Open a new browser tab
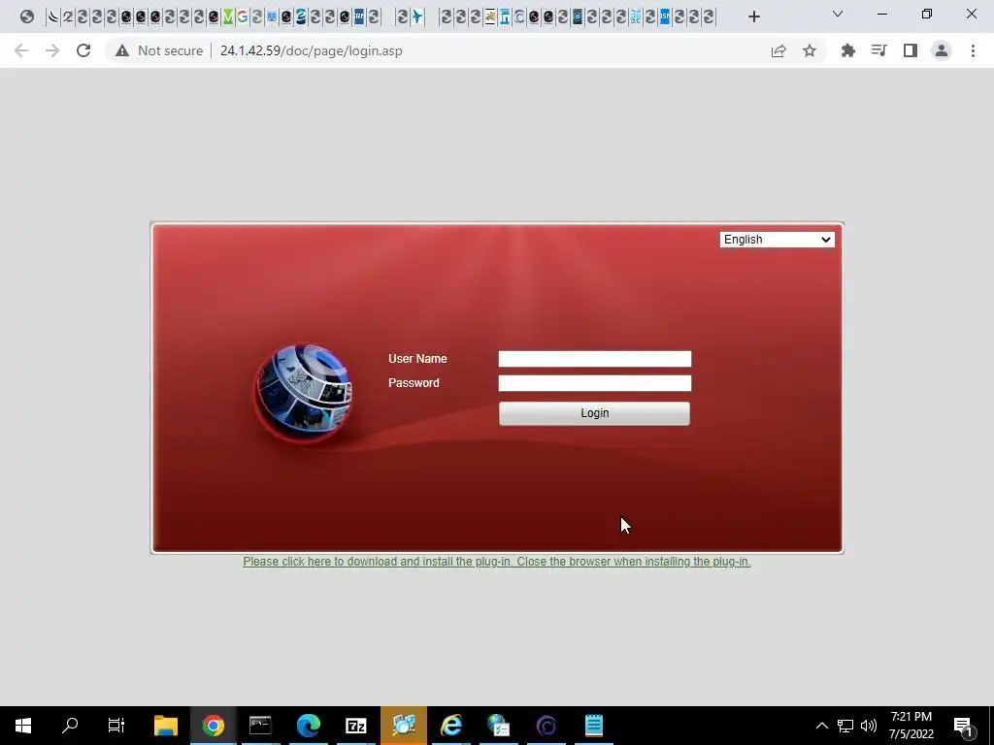This screenshot has width=994, height=745. tap(753, 16)
